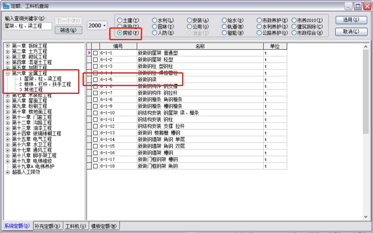
Task: Click the scroll-down arrow of the table scrollbar
Action: coord(366,217)
